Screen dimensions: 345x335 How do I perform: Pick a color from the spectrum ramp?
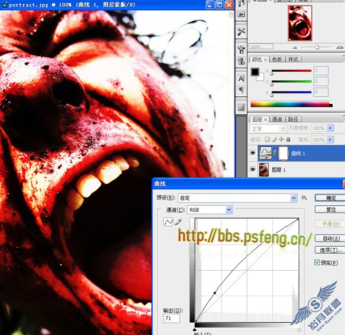coord(291,104)
